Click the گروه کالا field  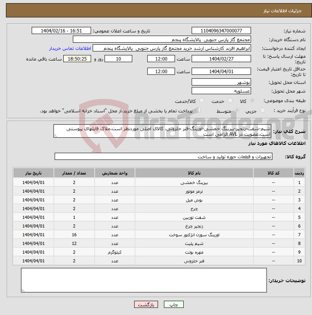point(164,156)
